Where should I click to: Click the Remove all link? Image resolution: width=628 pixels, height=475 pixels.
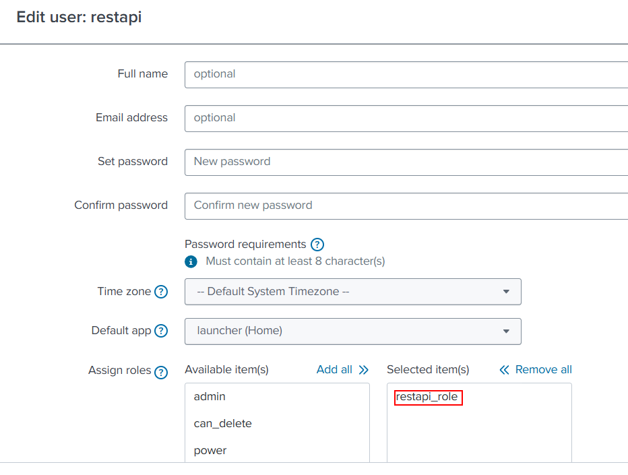(x=543, y=370)
